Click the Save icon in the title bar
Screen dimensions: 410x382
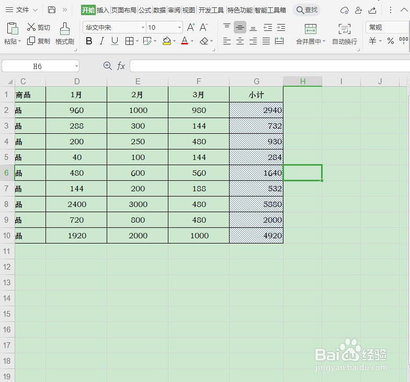click(52, 10)
